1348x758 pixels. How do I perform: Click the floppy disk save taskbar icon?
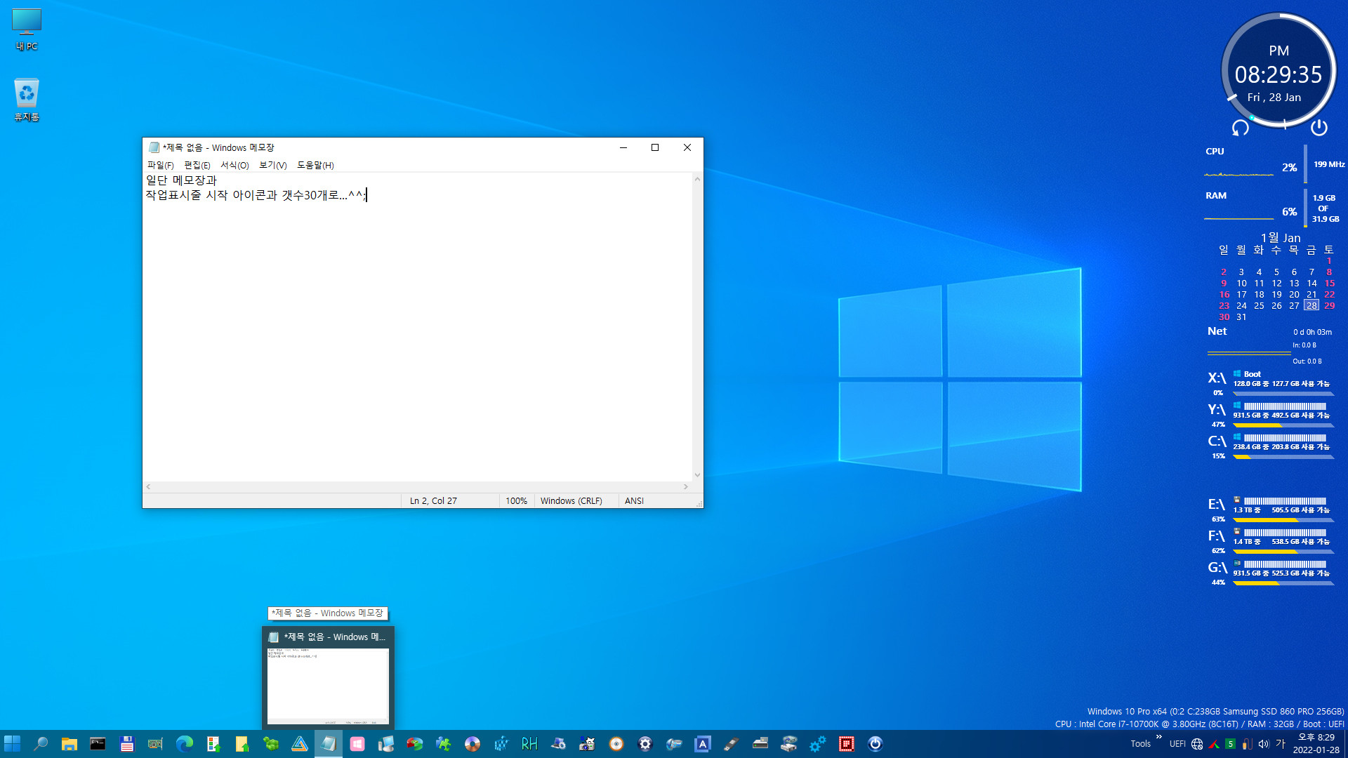[x=126, y=744]
